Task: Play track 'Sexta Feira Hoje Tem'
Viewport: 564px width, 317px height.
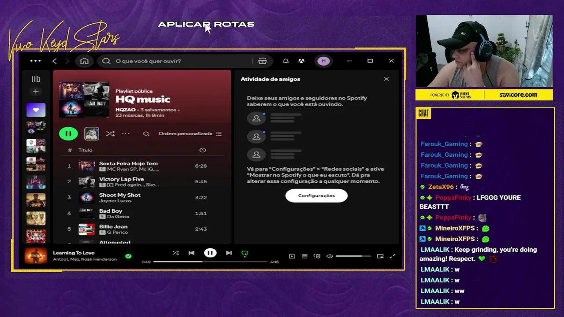Action: click(x=128, y=163)
